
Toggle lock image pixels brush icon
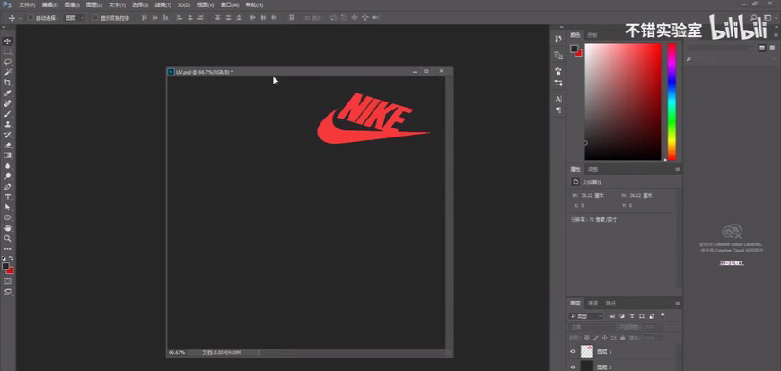click(x=596, y=338)
